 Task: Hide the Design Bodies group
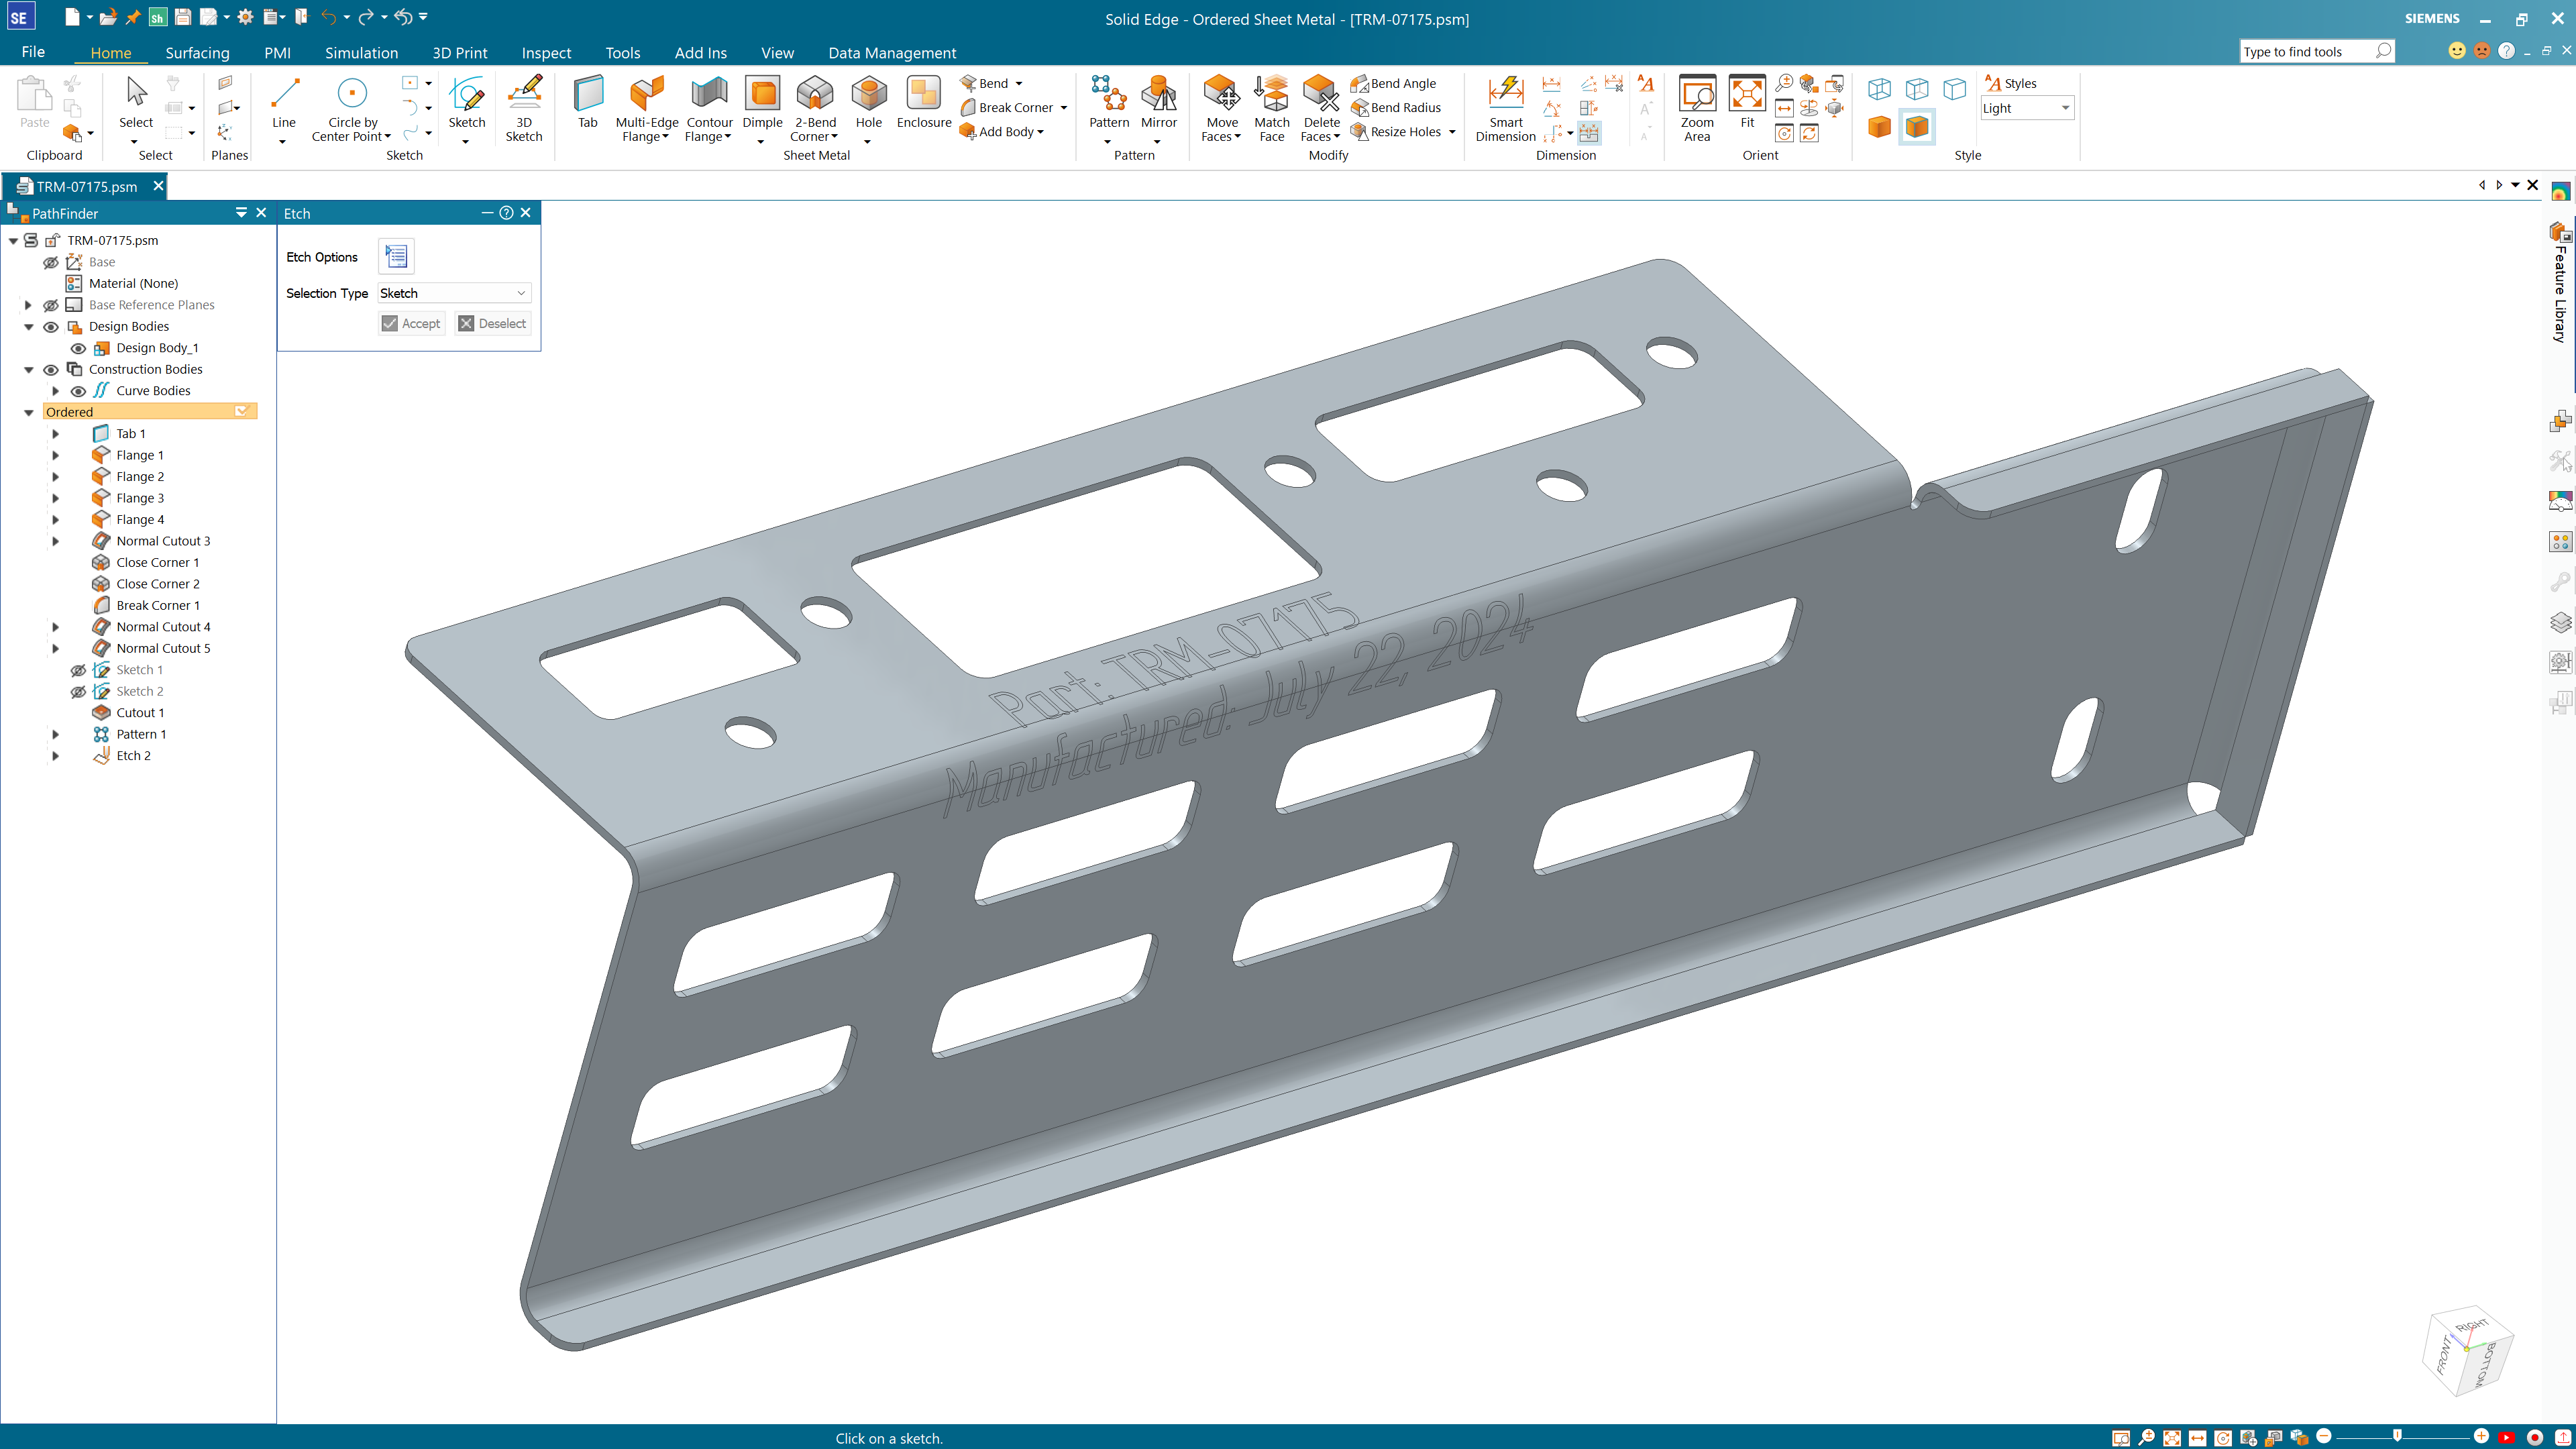click(51, 326)
